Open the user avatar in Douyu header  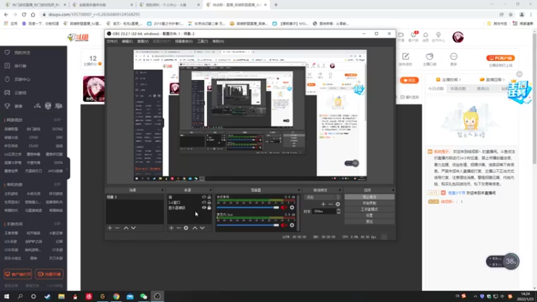458,37
